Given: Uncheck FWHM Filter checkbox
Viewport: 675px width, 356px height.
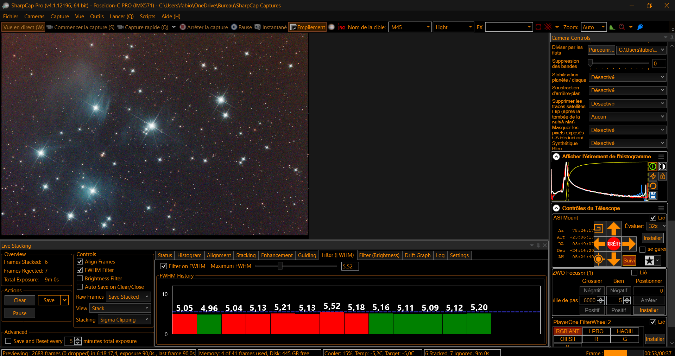Looking at the screenshot, I should (80, 270).
